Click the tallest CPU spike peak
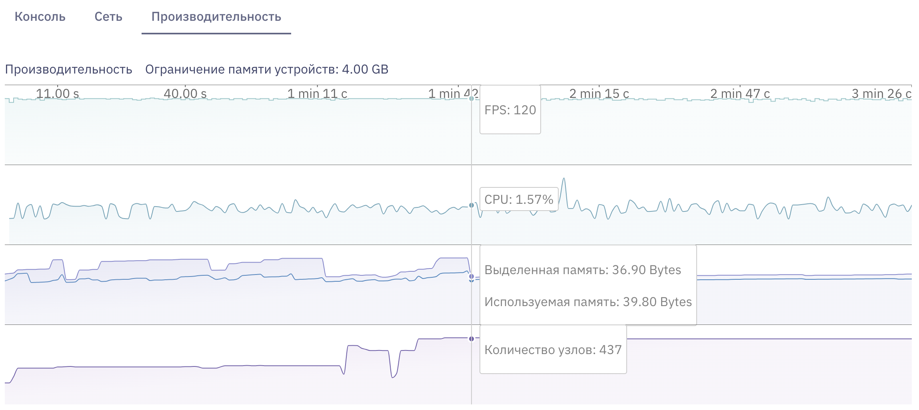This screenshot has width=919, height=410. point(564,179)
